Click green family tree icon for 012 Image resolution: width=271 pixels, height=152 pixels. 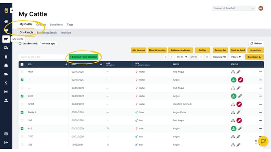coord(234,129)
